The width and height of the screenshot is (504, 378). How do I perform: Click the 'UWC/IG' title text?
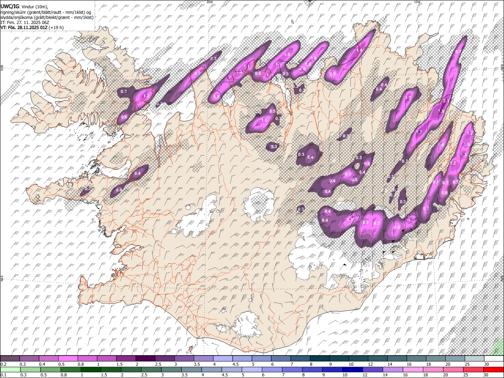point(9,6)
